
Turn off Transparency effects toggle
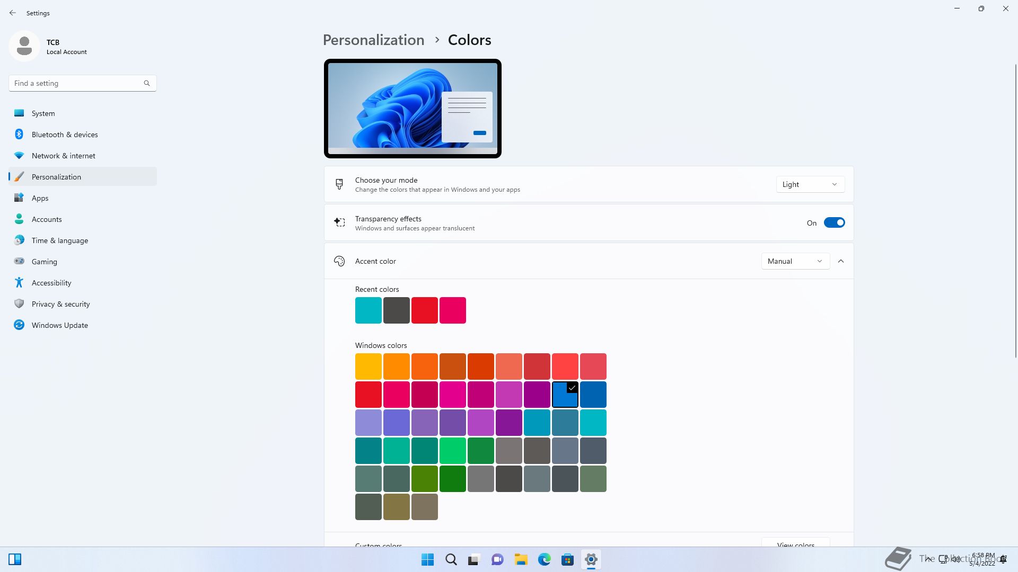pos(834,223)
